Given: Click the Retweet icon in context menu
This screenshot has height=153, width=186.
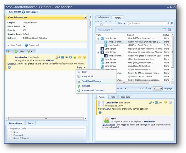Looking at the screenshot, I should [x=79, y=86].
